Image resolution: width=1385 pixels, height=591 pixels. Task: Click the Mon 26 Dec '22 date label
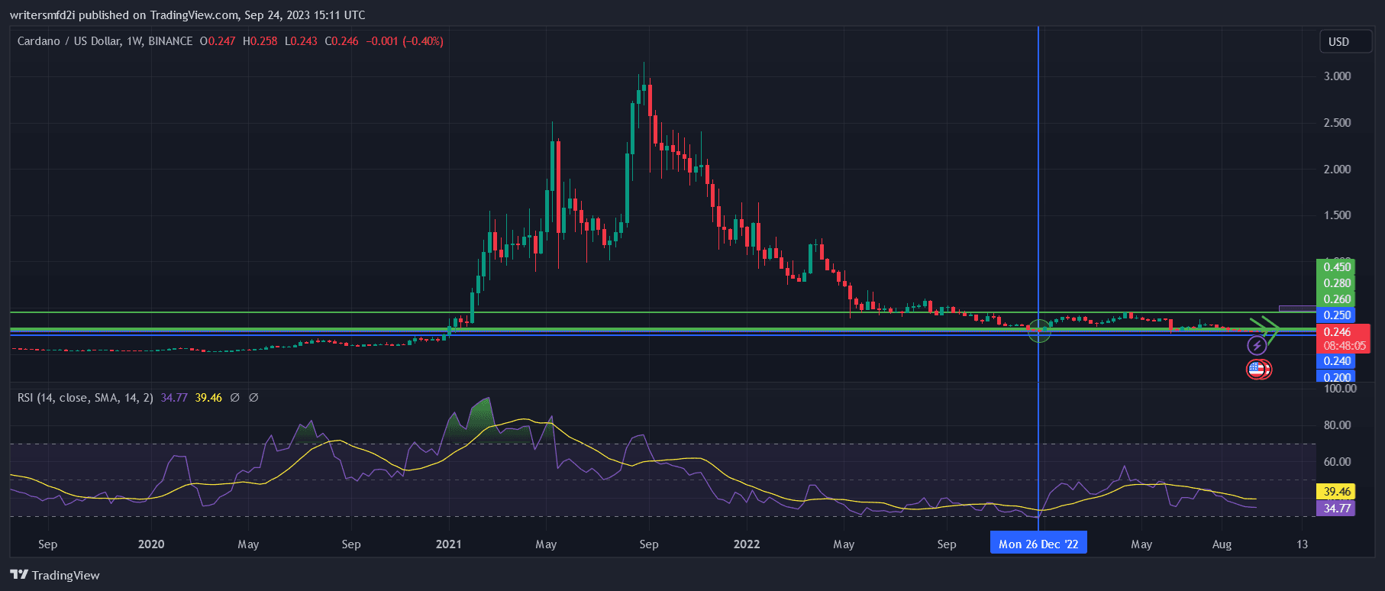pyautogui.click(x=1038, y=544)
